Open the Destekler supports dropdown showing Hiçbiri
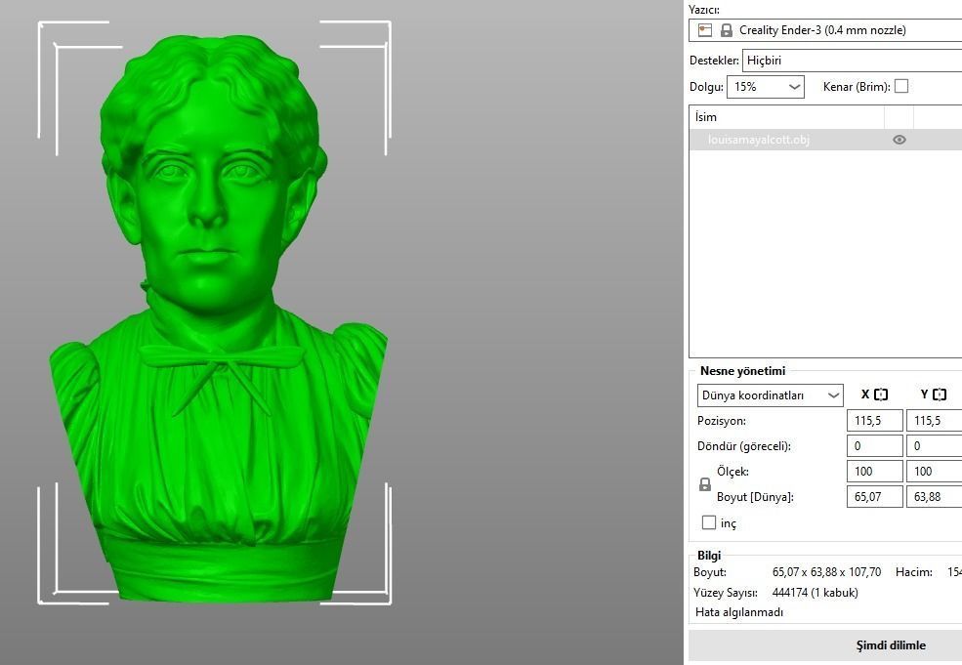Screen dimensions: 962x665 pyautogui.click(x=853, y=61)
